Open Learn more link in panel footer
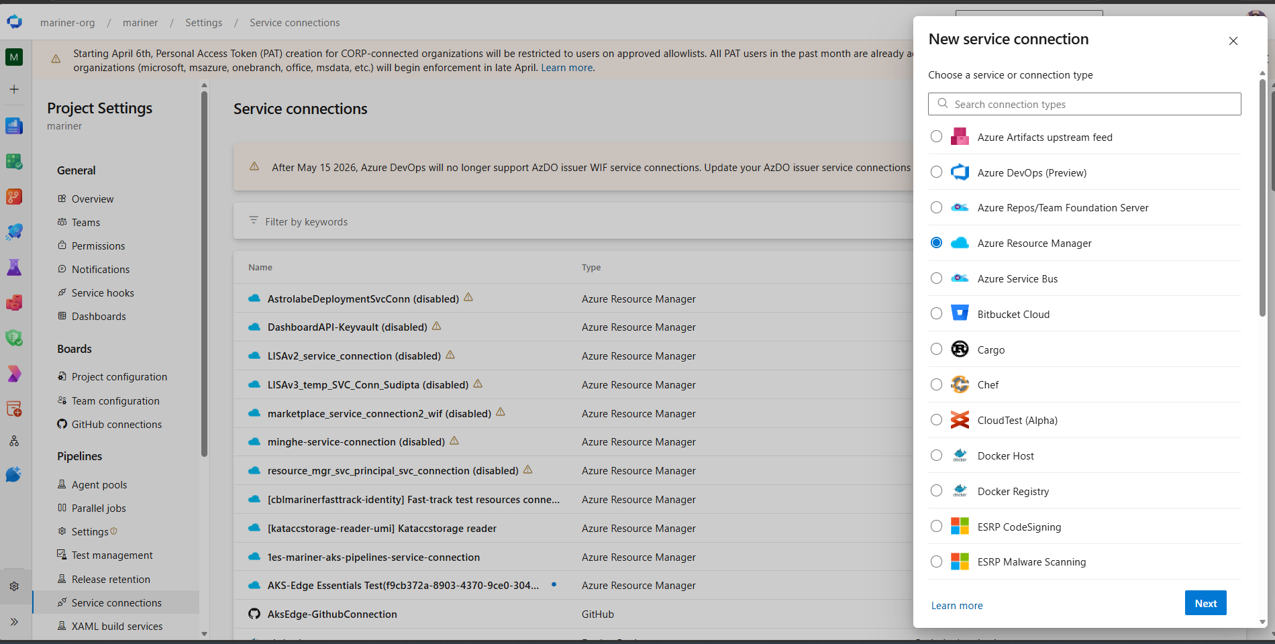Screen dimensions: 1275x644 tap(957, 606)
